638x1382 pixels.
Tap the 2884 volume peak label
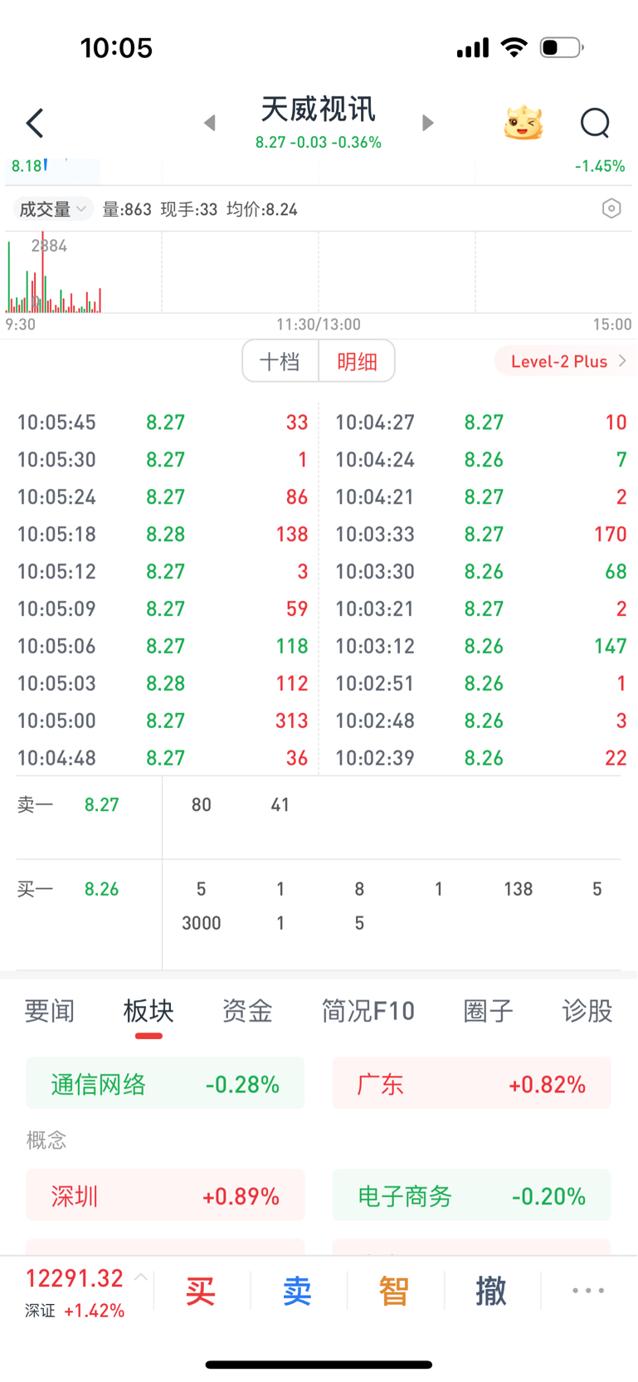[x=49, y=246]
